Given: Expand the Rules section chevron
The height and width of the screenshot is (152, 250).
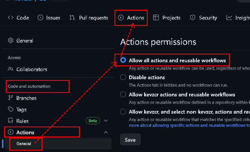Looking at the screenshot, I should point(106,121).
